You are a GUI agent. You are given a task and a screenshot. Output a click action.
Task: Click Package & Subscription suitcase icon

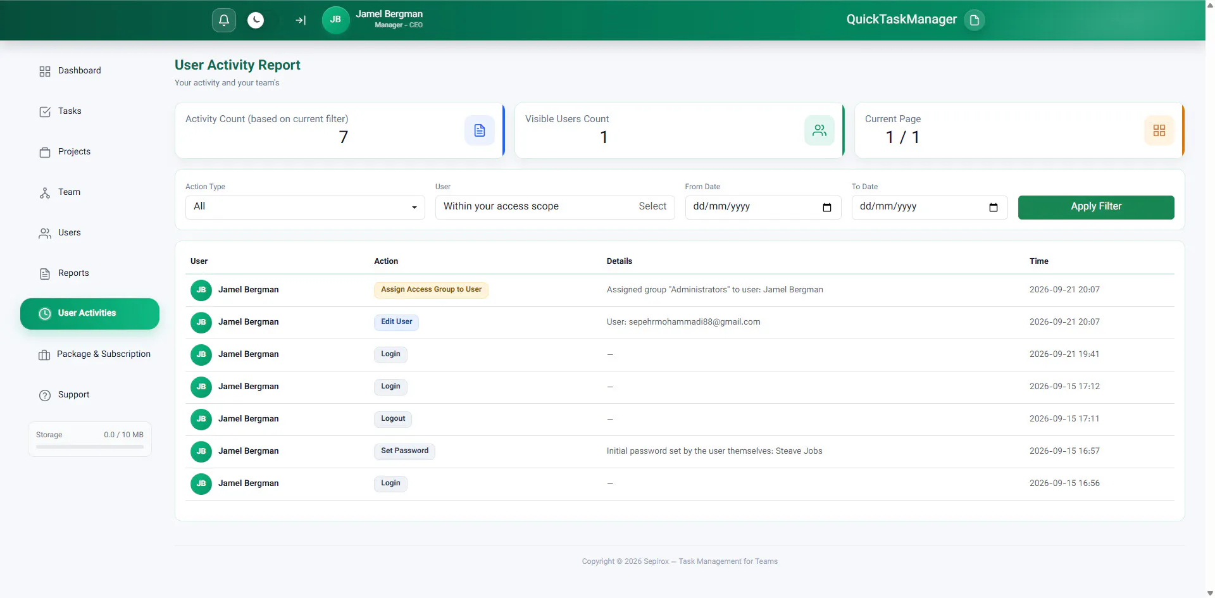click(x=44, y=355)
